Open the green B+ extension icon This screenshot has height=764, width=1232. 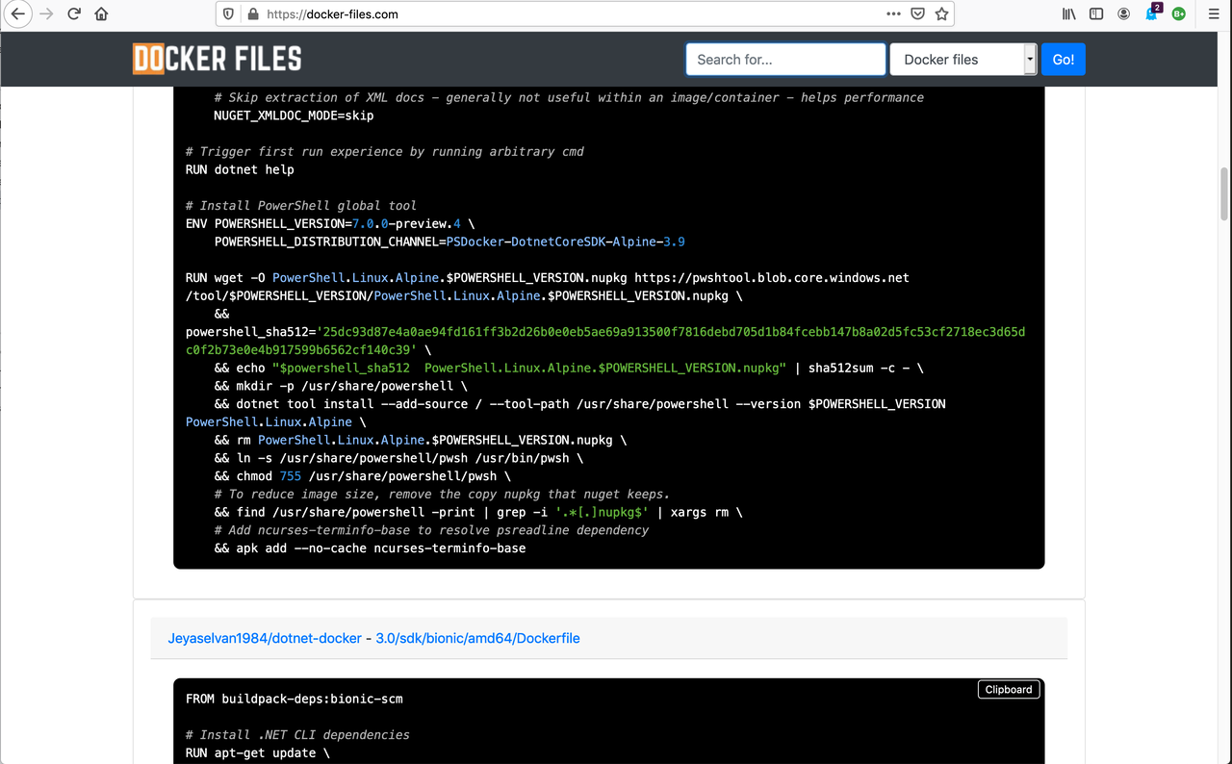pyautogui.click(x=1178, y=13)
